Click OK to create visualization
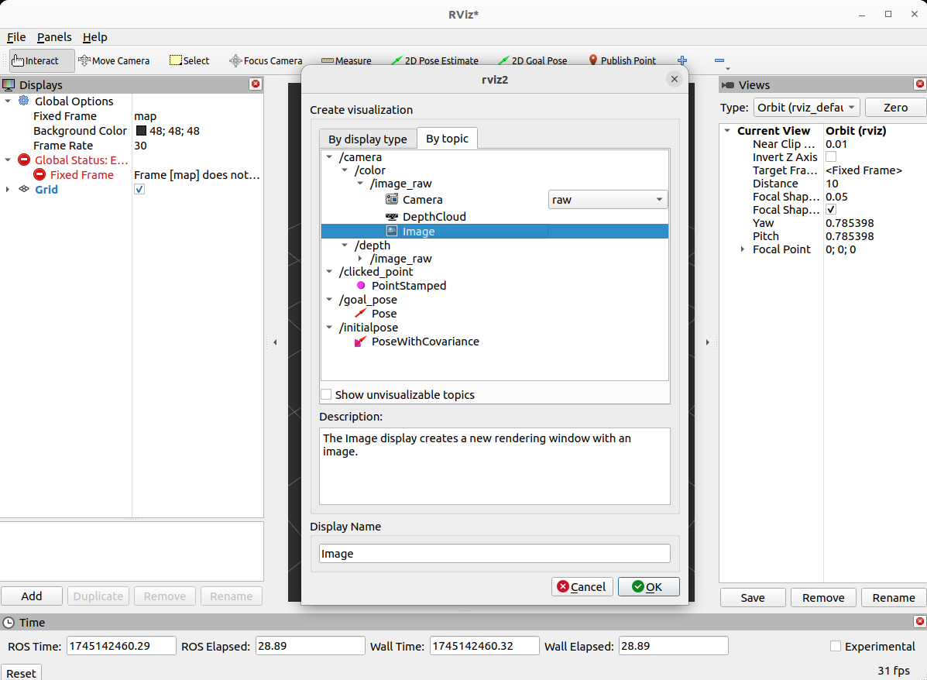Viewport: 927px width, 680px height. pos(648,586)
